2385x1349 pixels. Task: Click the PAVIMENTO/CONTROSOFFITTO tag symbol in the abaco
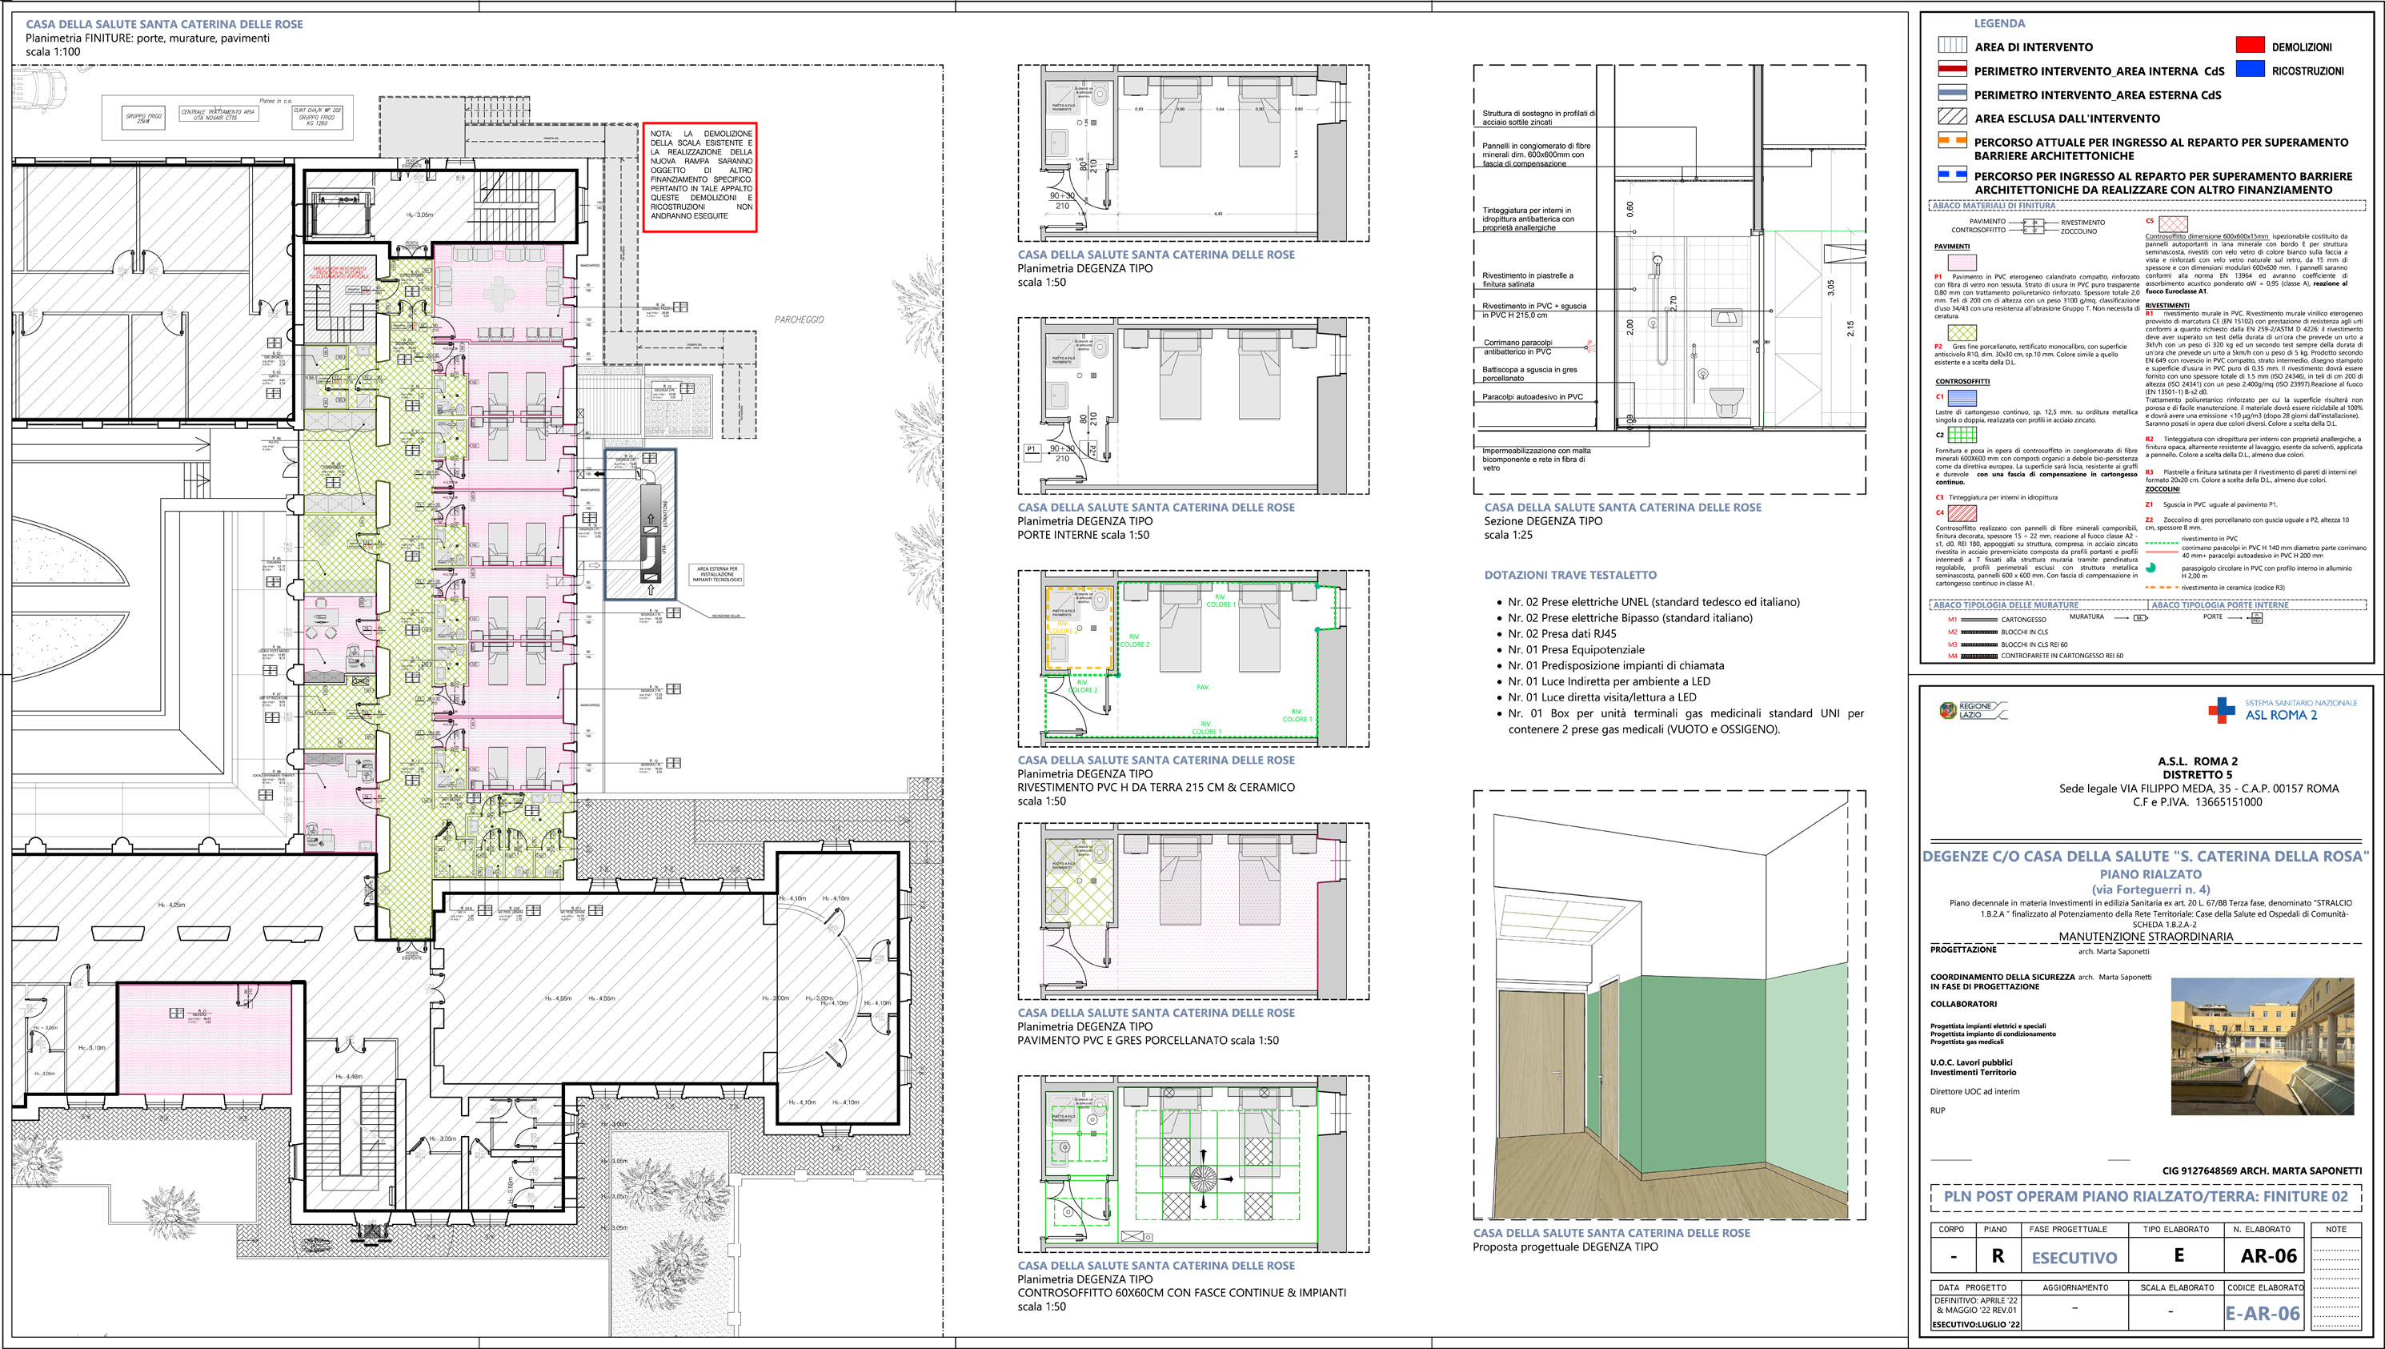tap(2033, 226)
